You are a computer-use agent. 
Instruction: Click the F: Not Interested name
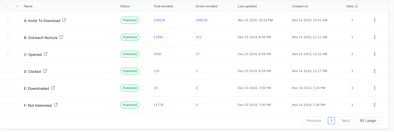click(38, 105)
